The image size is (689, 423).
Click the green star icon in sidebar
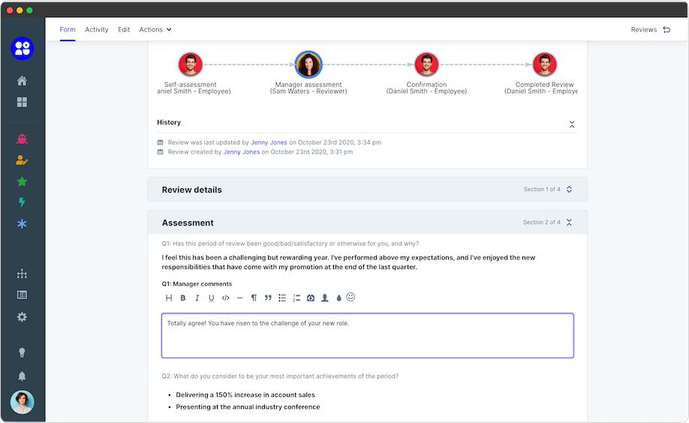coord(22,181)
